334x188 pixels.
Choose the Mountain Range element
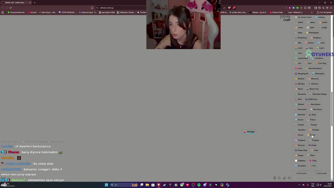[x=318, y=94]
